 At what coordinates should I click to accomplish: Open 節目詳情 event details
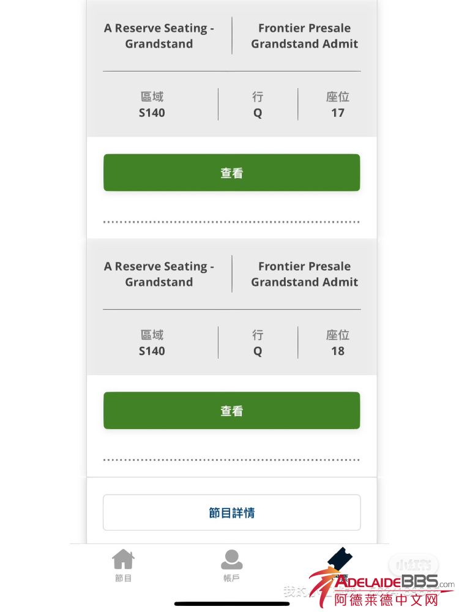(231, 513)
